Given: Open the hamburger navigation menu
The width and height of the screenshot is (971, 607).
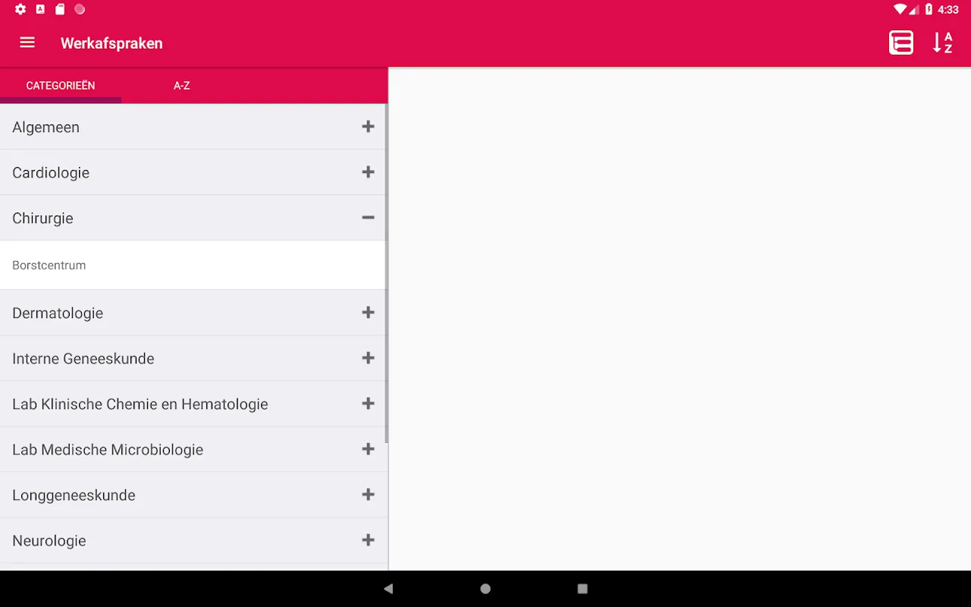Looking at the screenshot, I should (x=27, y=42).
